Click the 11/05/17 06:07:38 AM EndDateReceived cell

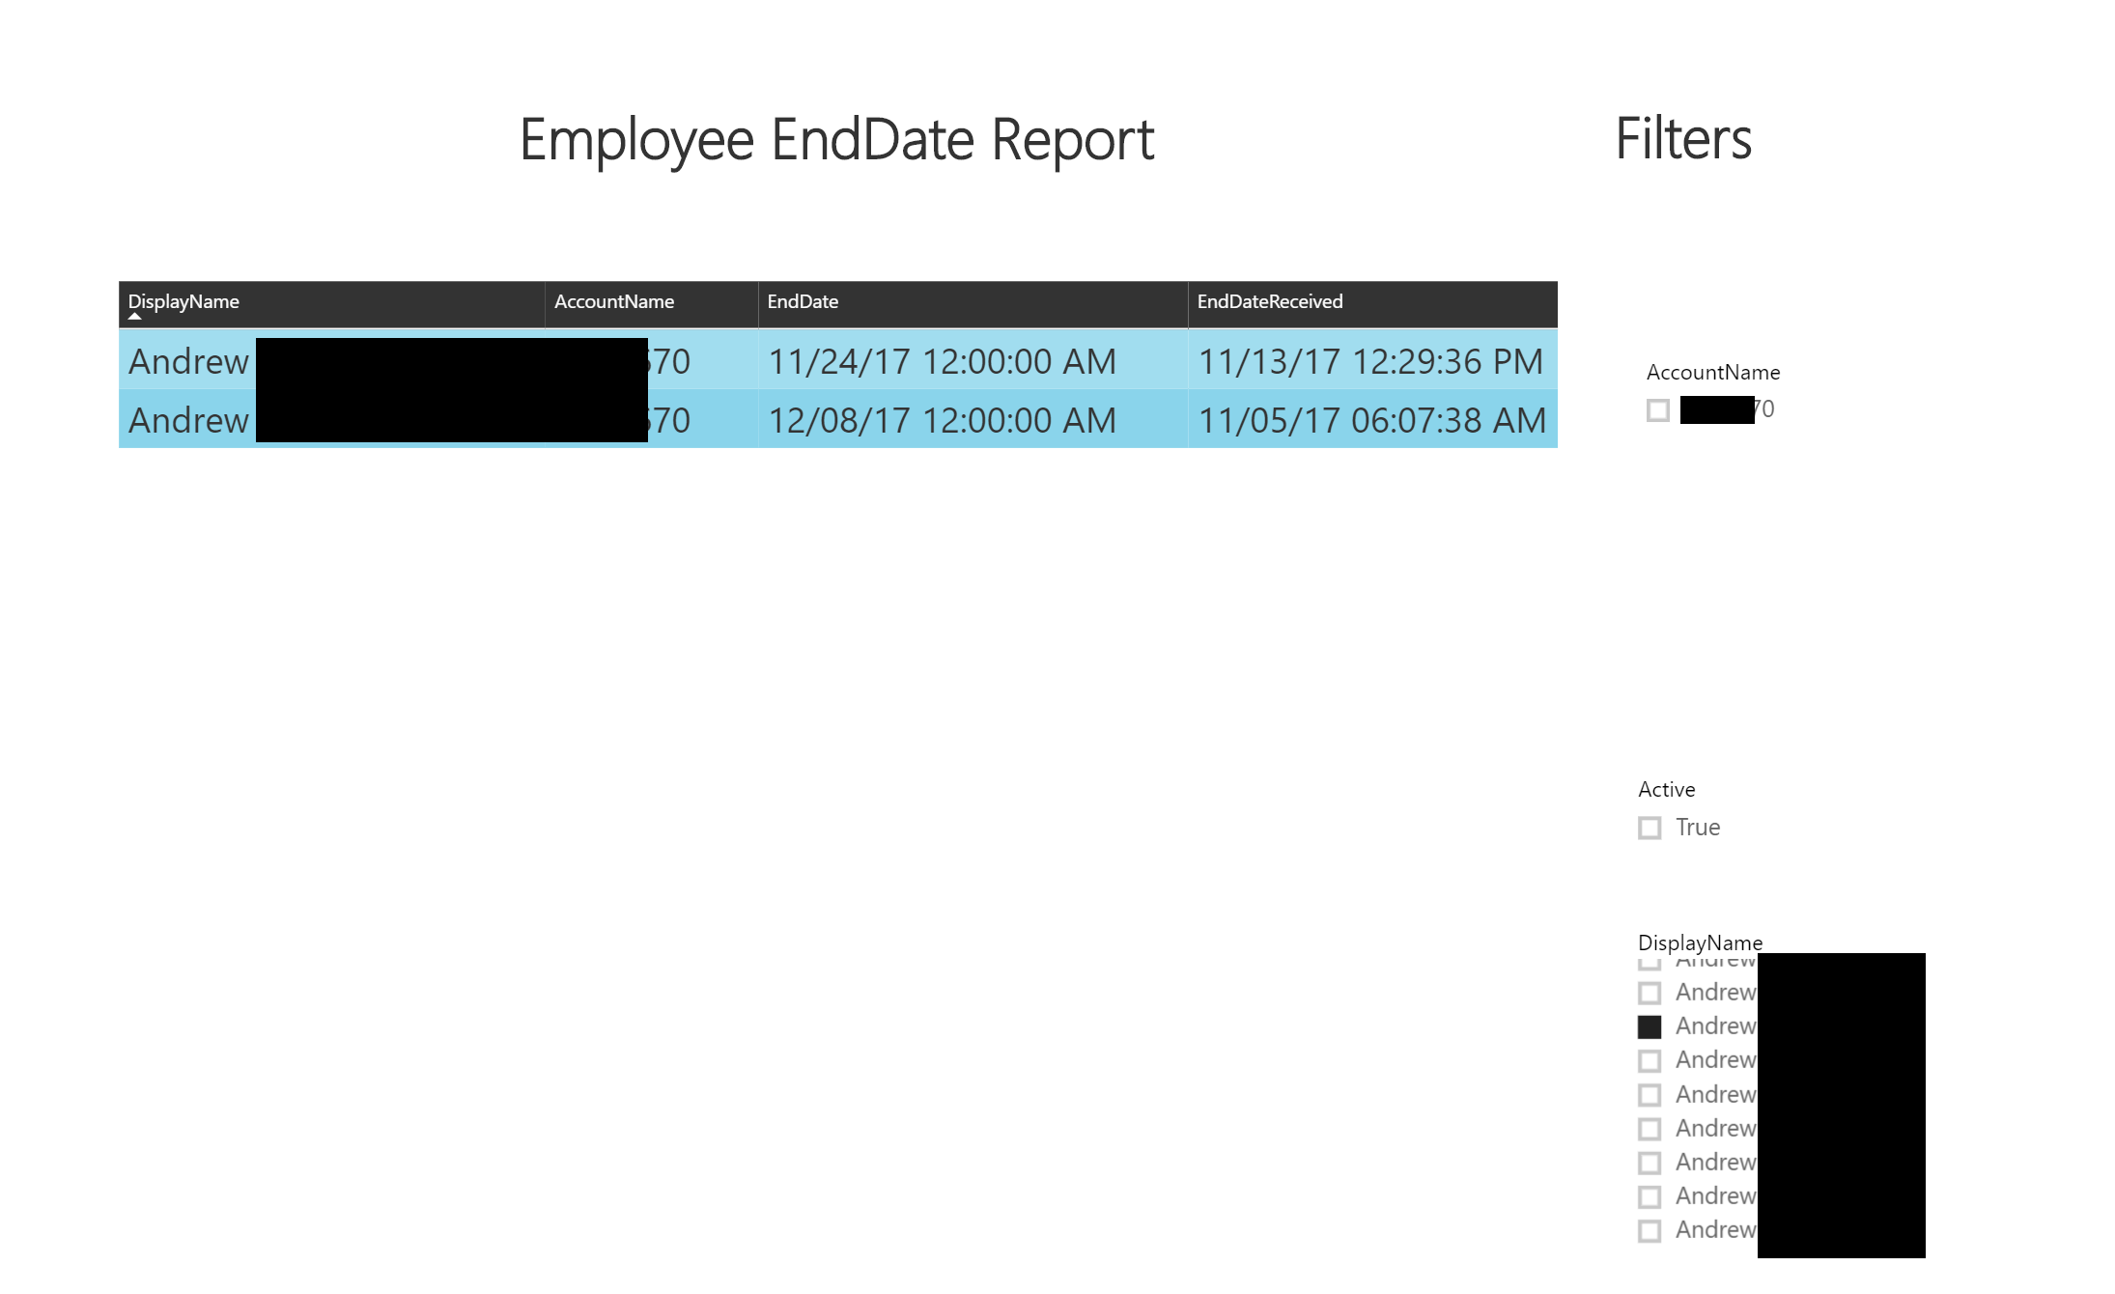pyautogui.click(x=1370, y=421)
